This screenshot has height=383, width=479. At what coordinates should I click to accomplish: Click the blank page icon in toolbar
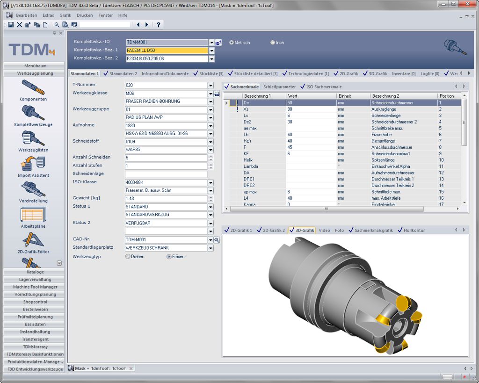[x=45, y=25]
